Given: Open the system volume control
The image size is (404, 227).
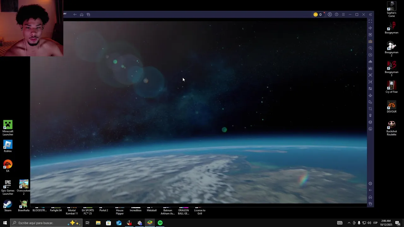Looking at the screenshot, I should pyautogui.click(x=369, y=223).
